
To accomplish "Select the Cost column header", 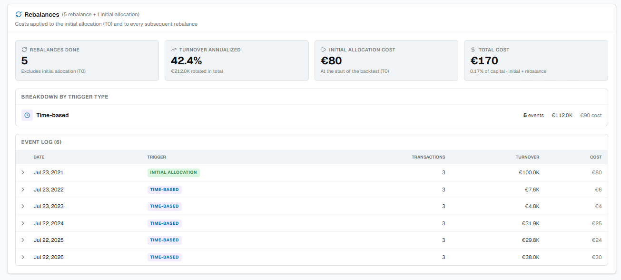I will tap(596, 157).
